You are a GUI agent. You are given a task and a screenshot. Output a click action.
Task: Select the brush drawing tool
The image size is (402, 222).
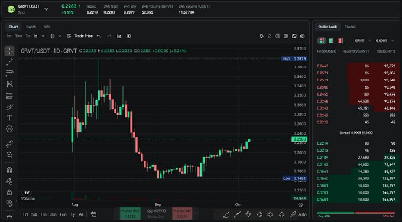[x=9, y=107]
